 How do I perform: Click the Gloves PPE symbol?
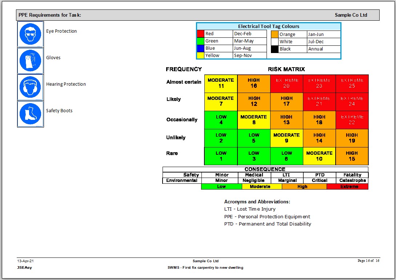(x=31, y=61)
